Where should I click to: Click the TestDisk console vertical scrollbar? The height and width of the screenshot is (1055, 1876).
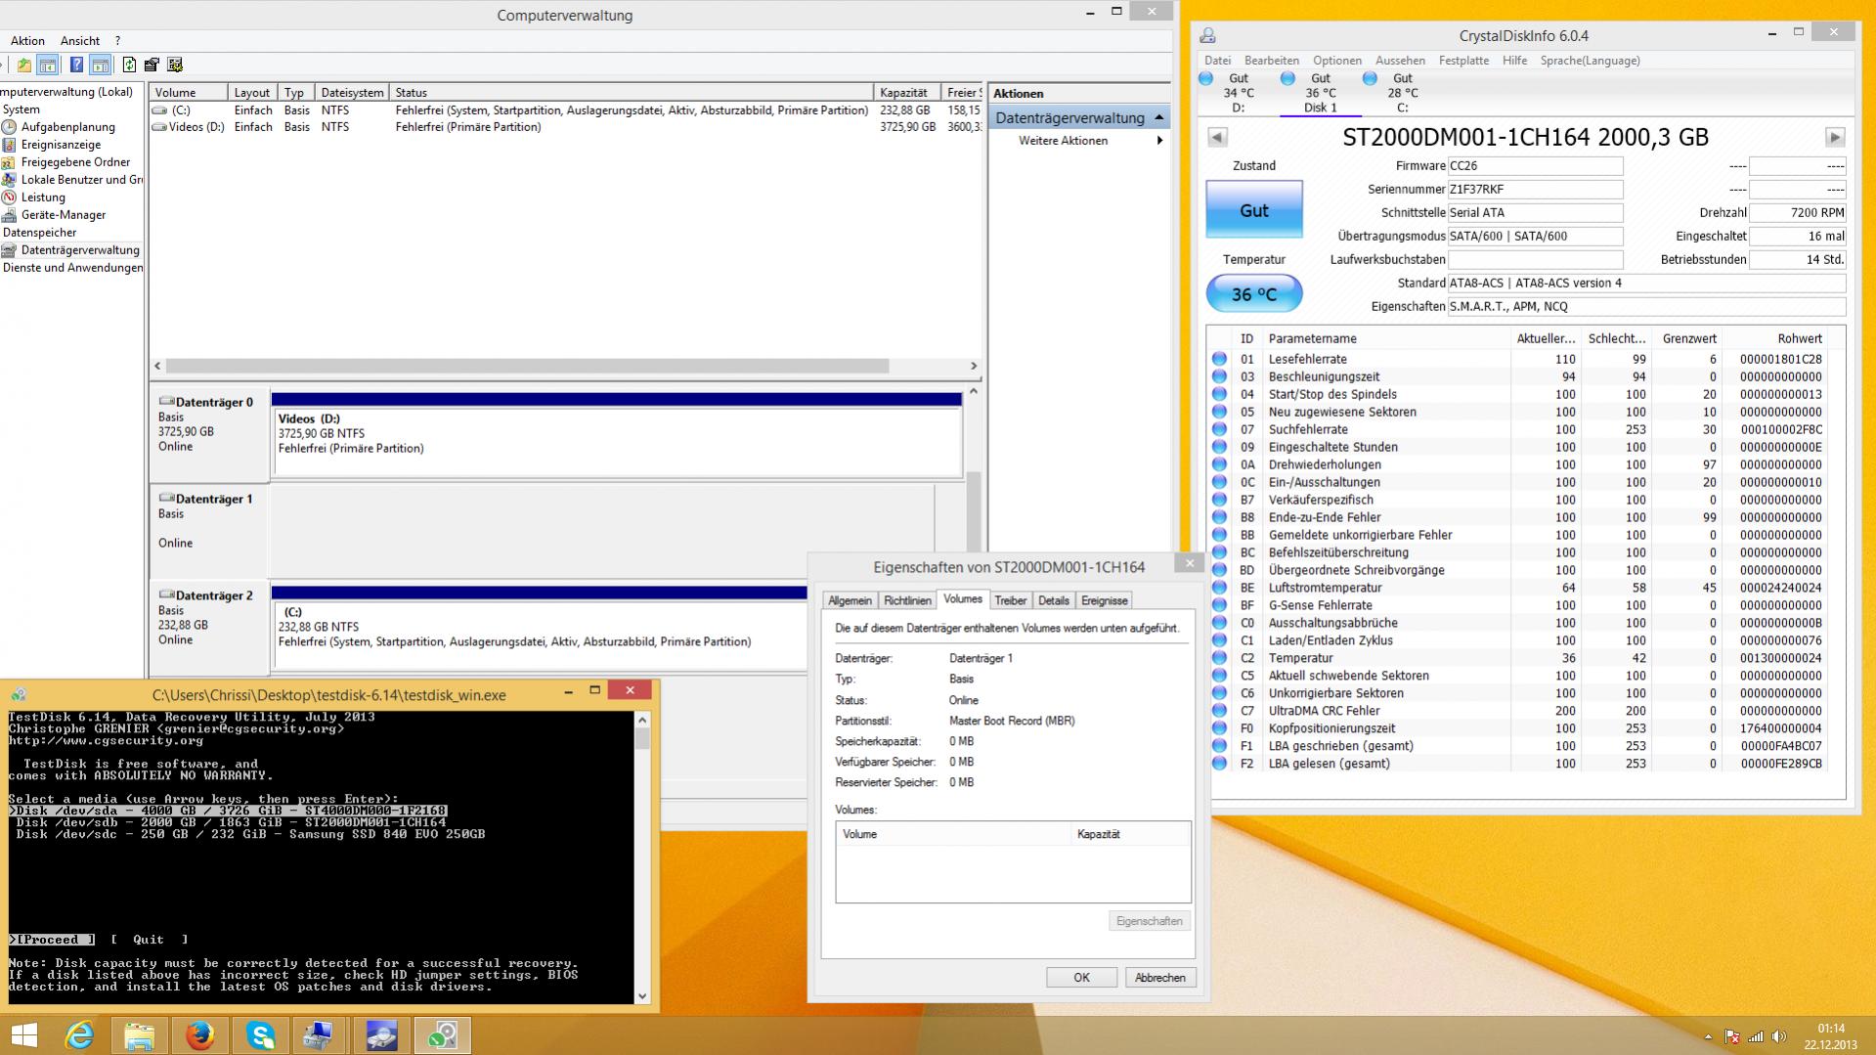point(642,857)
